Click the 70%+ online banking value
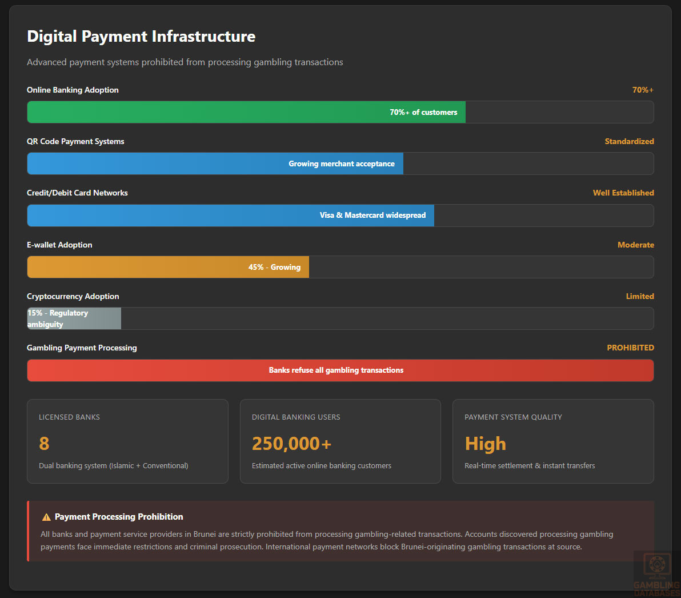 642,90
